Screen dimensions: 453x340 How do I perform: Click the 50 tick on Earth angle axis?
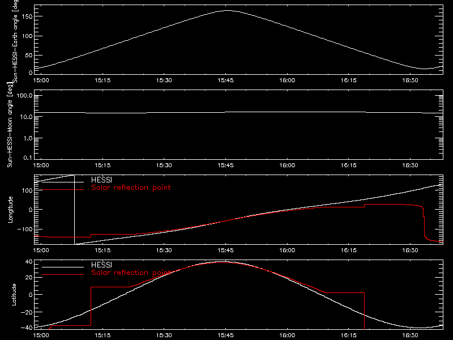29,55
